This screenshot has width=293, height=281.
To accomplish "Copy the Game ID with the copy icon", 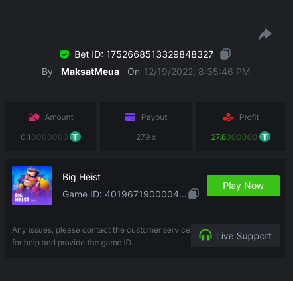I will pos(194,194).
